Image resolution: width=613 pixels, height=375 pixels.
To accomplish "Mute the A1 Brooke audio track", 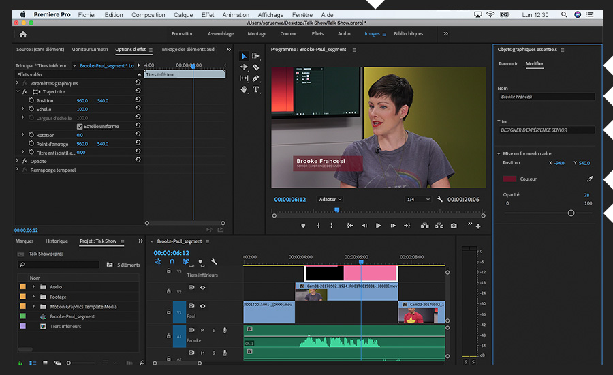I will click(x=202, y=331).
